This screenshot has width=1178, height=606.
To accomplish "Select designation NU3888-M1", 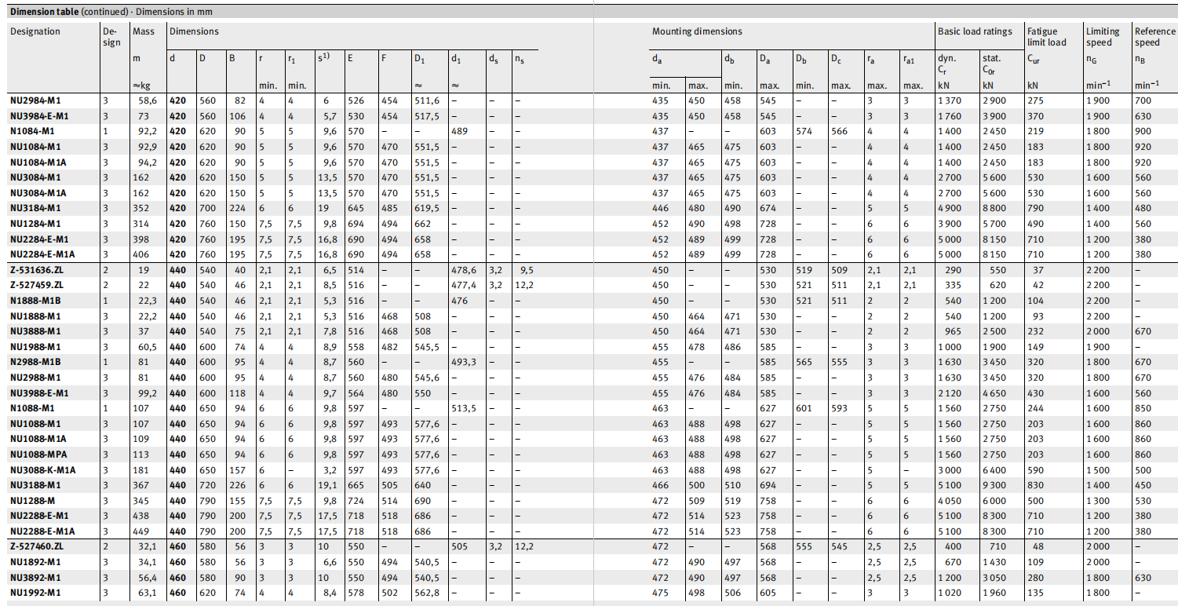I will point(35,331).
